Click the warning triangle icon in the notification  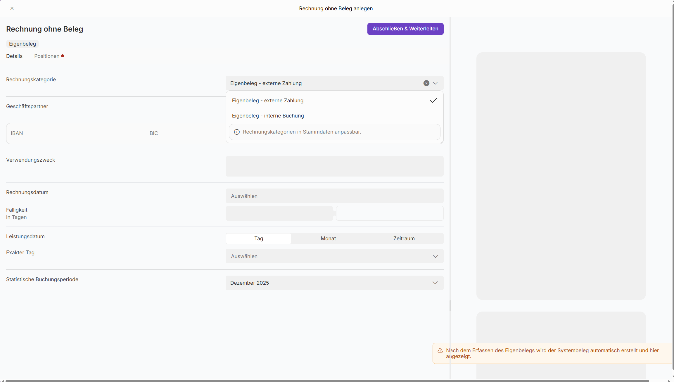(x=440, y=350)
